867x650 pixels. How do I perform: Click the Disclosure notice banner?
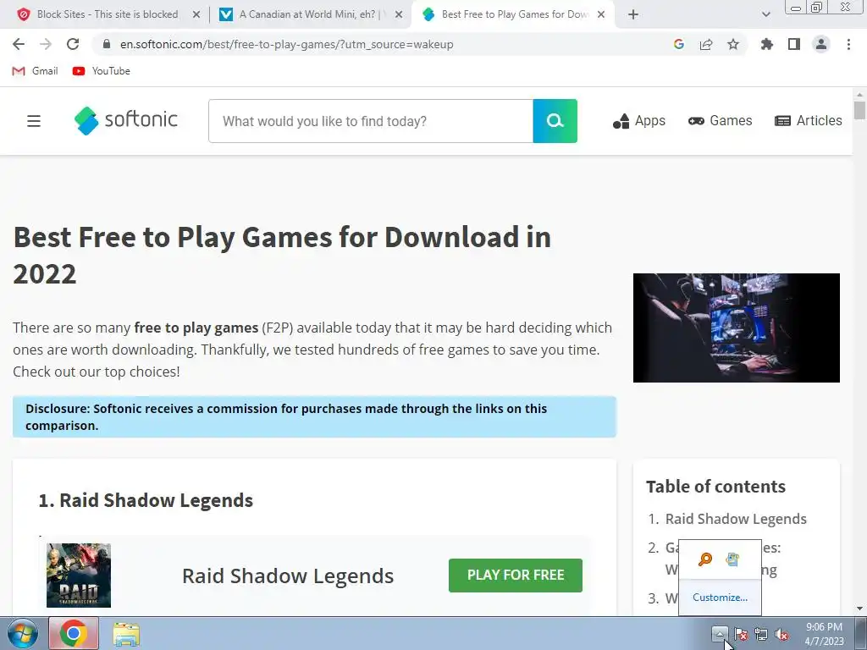coord(314,416)
